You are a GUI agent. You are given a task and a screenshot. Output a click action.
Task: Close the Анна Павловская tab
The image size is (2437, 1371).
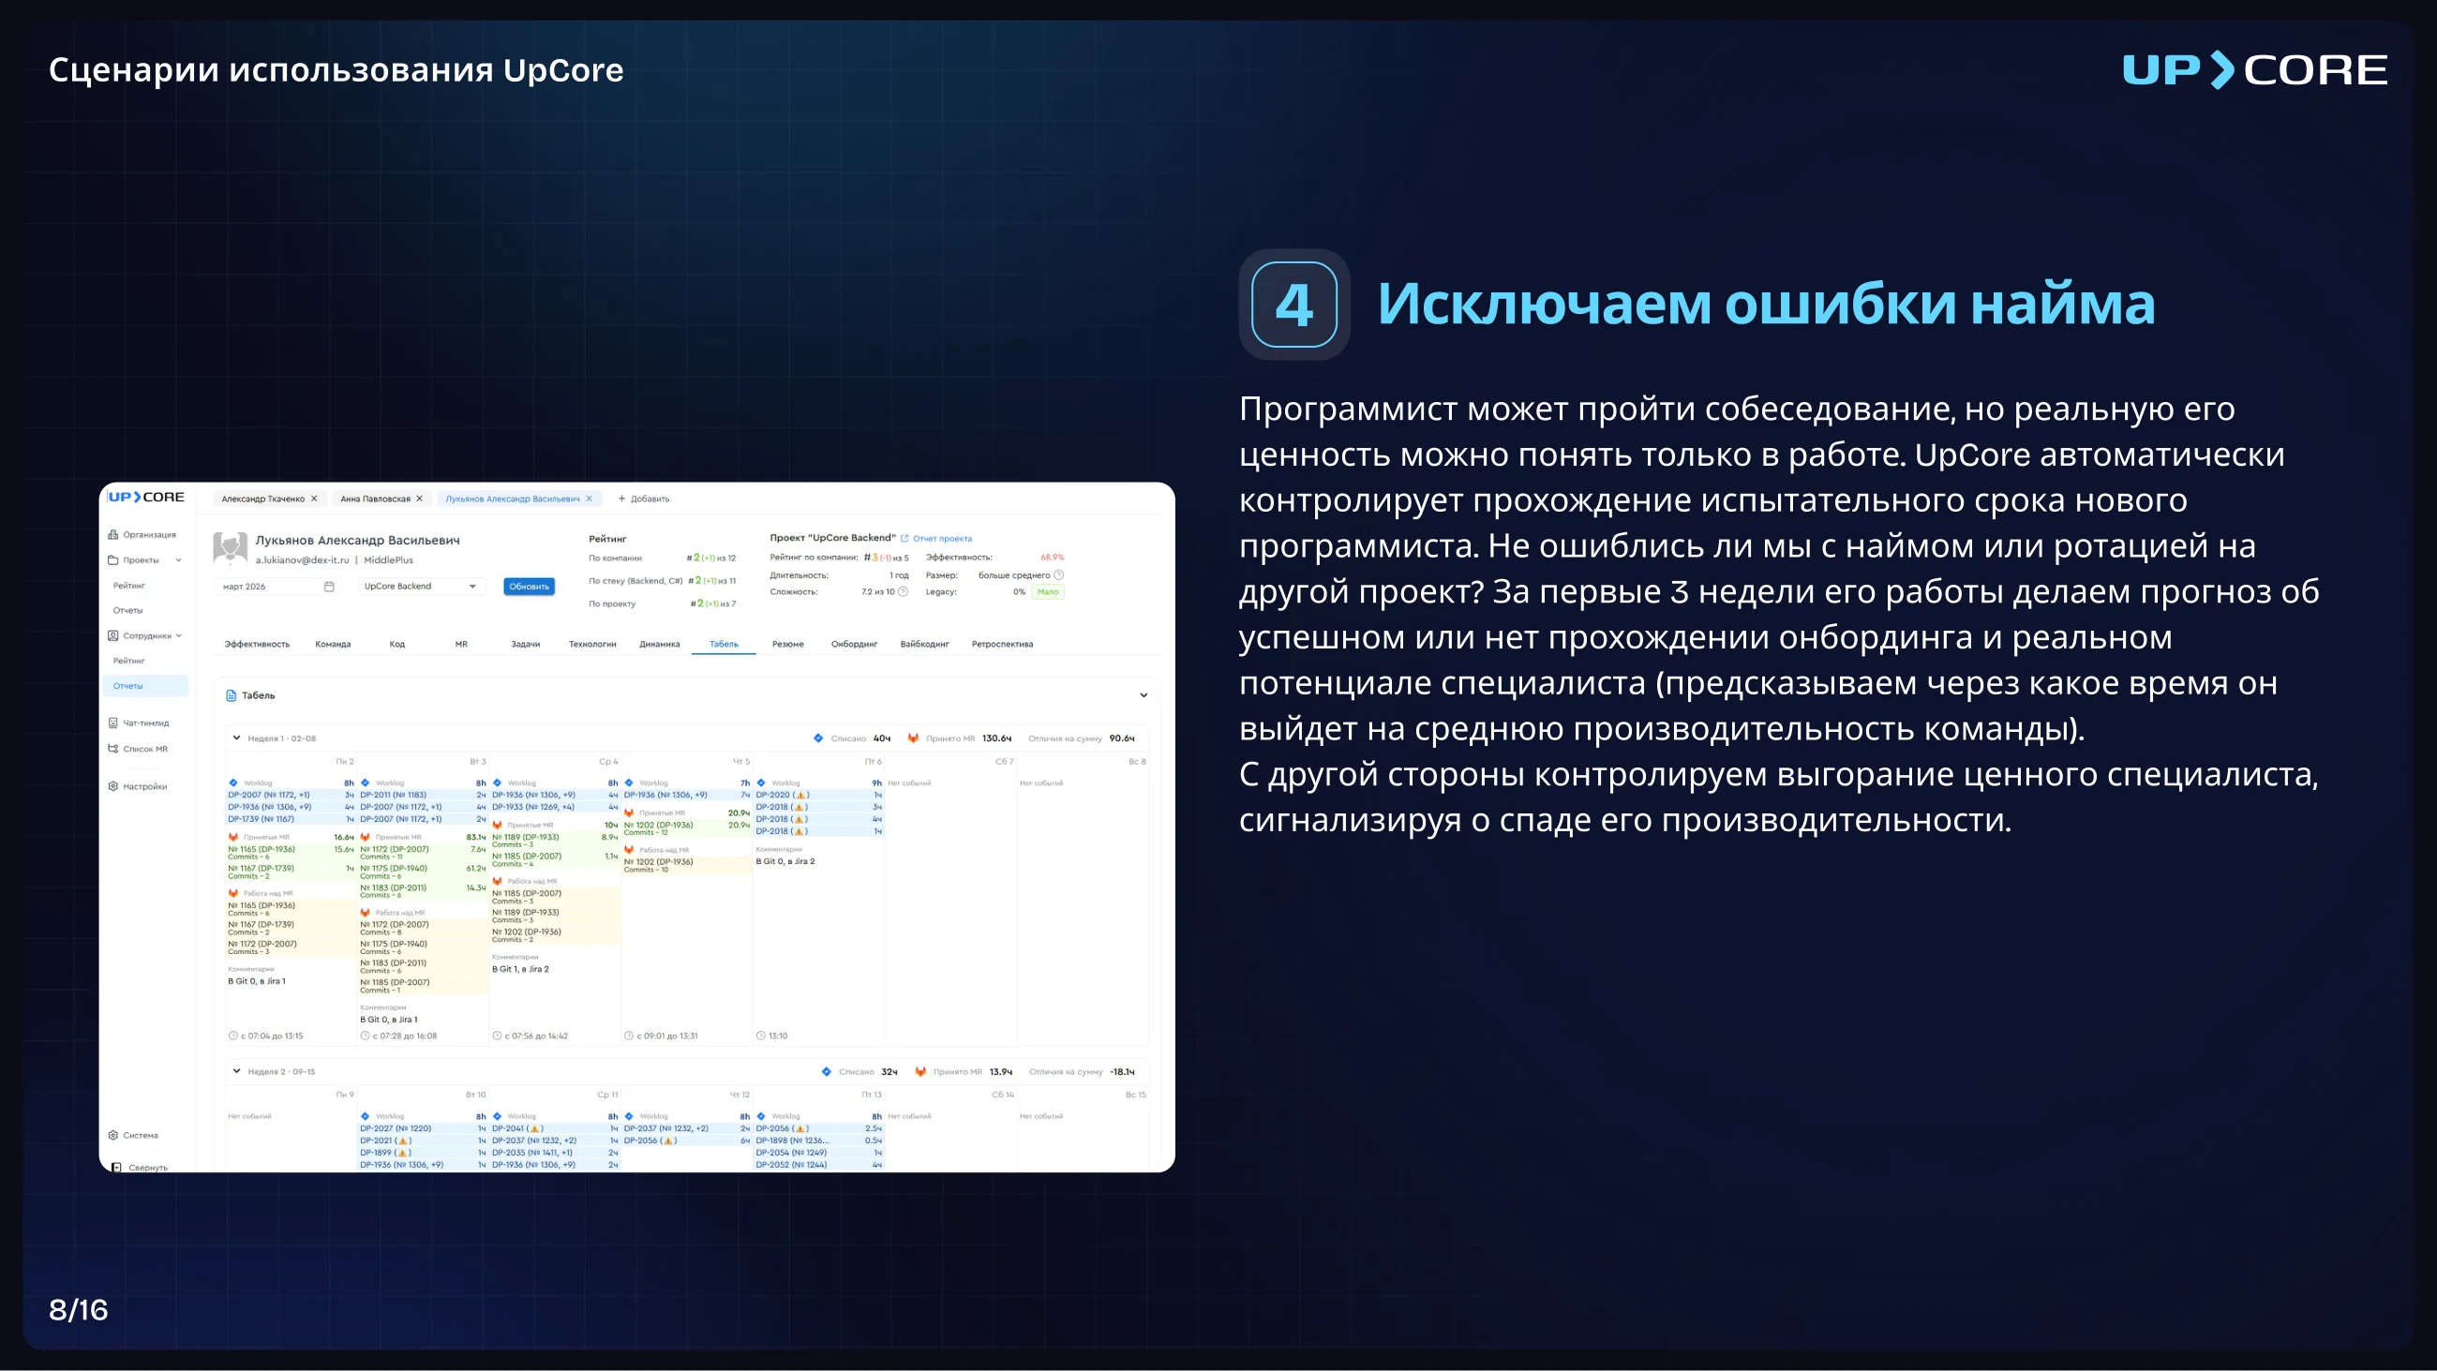(419, 499)
